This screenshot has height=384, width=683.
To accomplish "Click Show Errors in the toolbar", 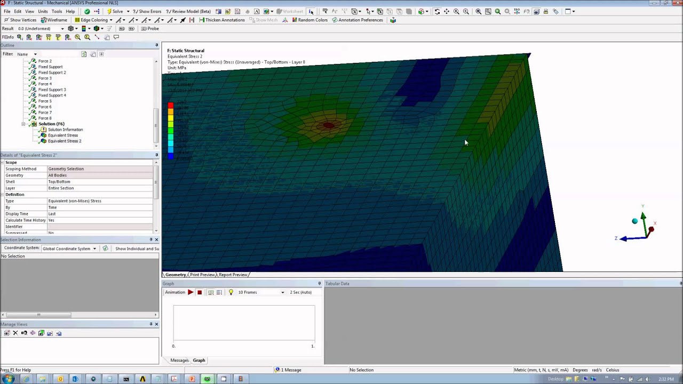I will point(147,11).
